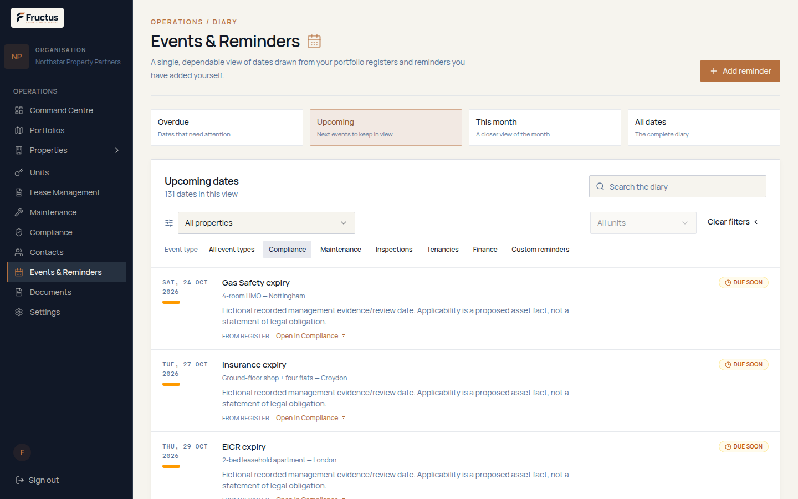Filter events by Maintenance
The height and width of the screenshot is (499, 798).
click(341, 249)
